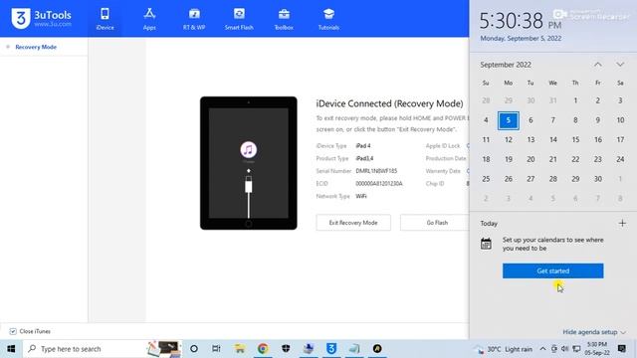Click the ECID value 000000A81201230A
The height and width of the screenshot is (358, 637).
click(379, 184)
